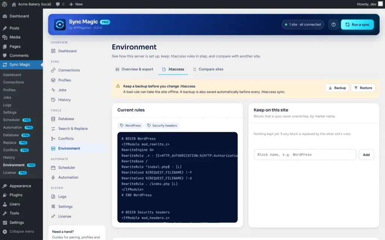Collapse the WordPress admin menu
Image resolution: width=385 pixels, height=240 pixels.
pyautogui.click(x=21, y=231)
